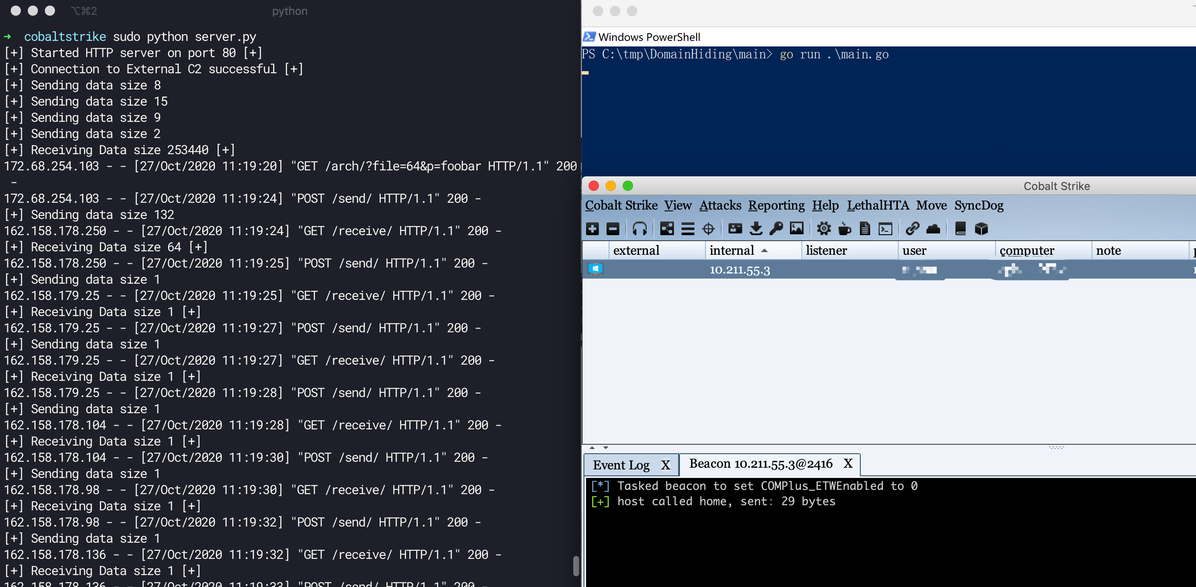The image size is (1196, 587).
Task: Switch to Pivot Graph view icon
Action: (x=667, y=229)
